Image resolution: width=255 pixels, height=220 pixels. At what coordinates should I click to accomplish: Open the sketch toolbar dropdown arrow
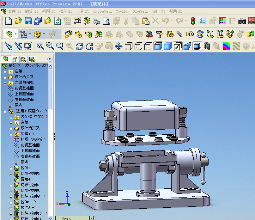pos(30,34)
